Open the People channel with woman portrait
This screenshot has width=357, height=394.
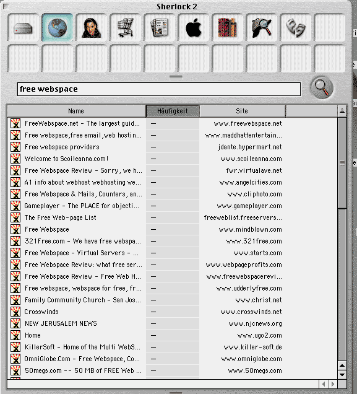[92, 28]
